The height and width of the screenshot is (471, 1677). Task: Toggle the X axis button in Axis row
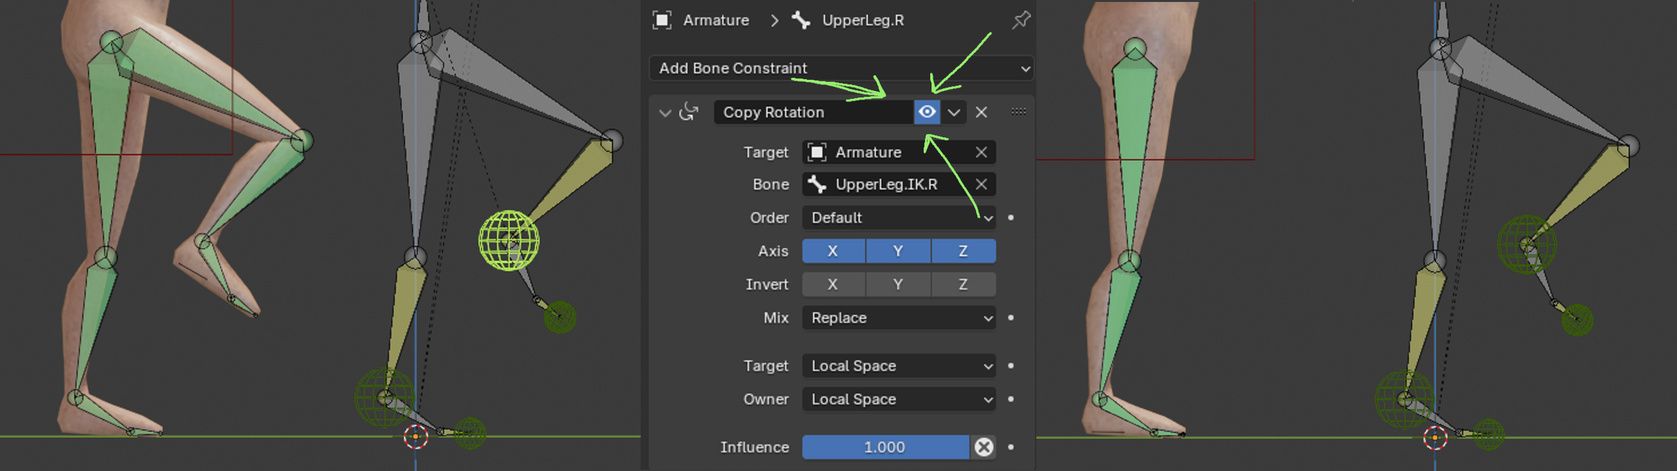click(x=833, y=251)
